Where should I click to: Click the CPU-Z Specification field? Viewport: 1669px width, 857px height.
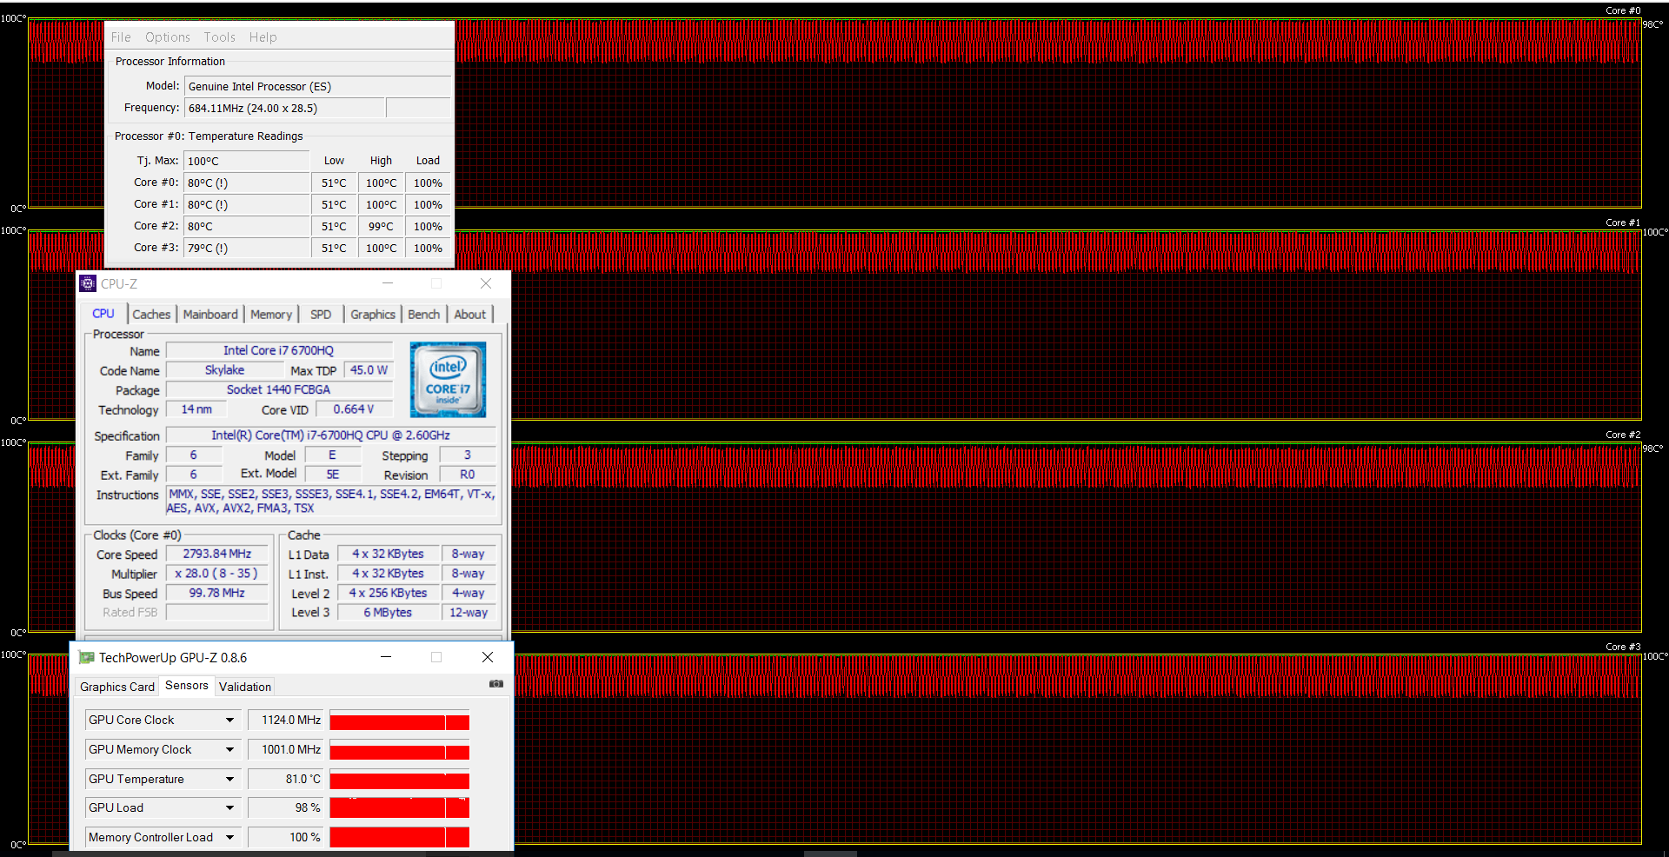[331, 435]
